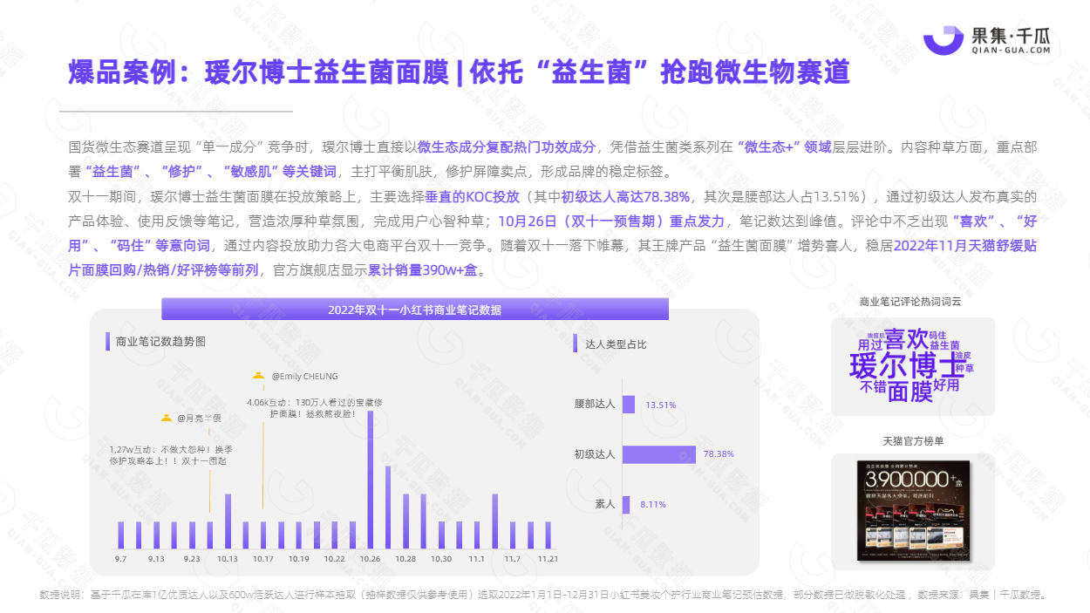Click the 2022年双十一小红书商业笔记数据 banner
The width and height of the screenshot is (1090, 613).
coord(415,310)
